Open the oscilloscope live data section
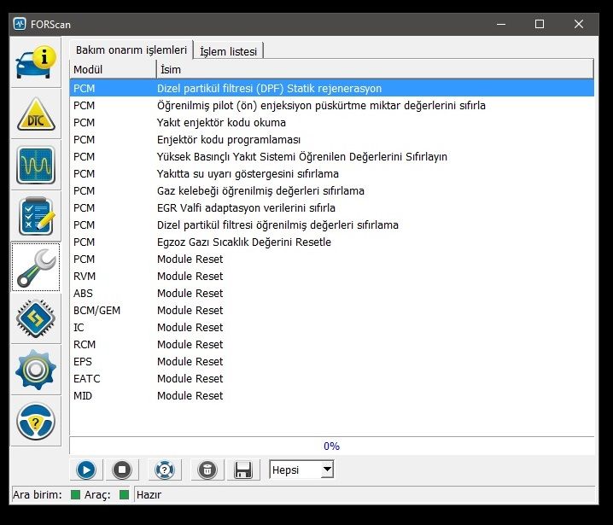Viewport: 613px width, 525px height. [x=36, y=165]
